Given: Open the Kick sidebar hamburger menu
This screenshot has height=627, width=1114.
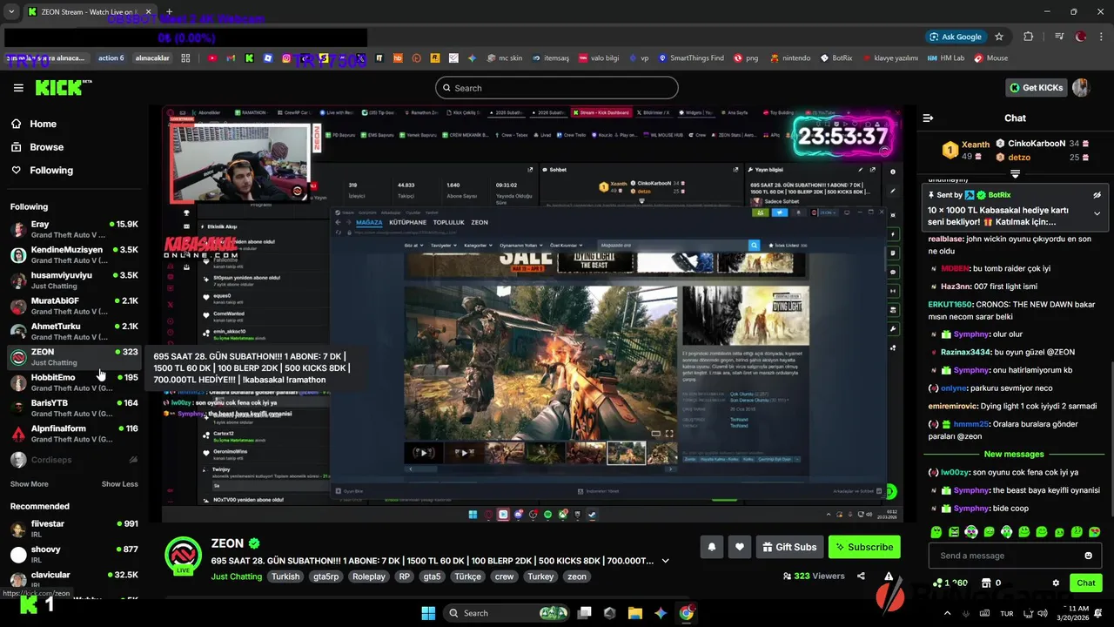Looking at the screenshot, I should click(x=18, y=88).
